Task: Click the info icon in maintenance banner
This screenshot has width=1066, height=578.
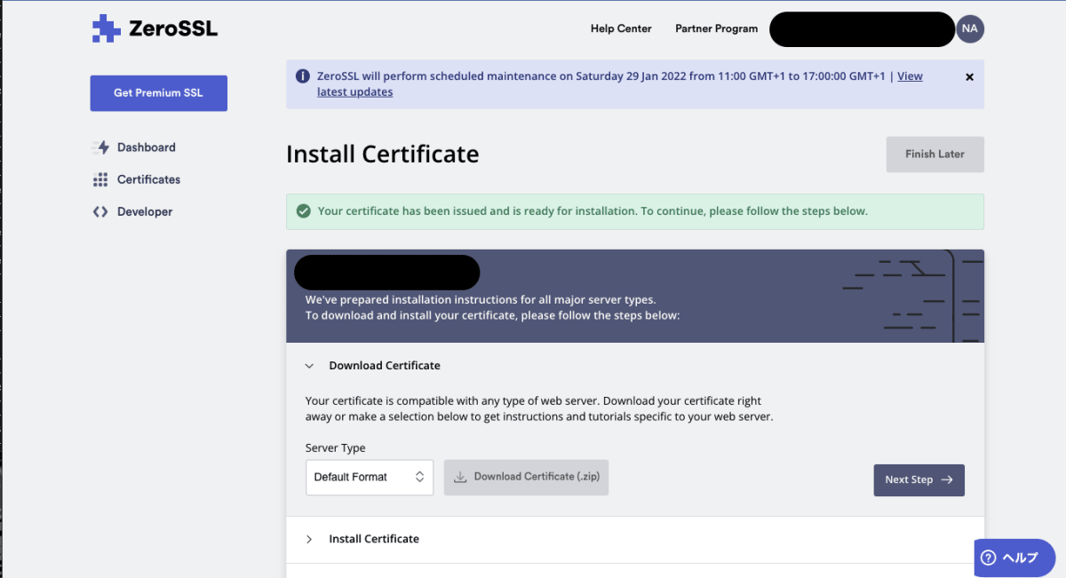Action: point(303,76)
